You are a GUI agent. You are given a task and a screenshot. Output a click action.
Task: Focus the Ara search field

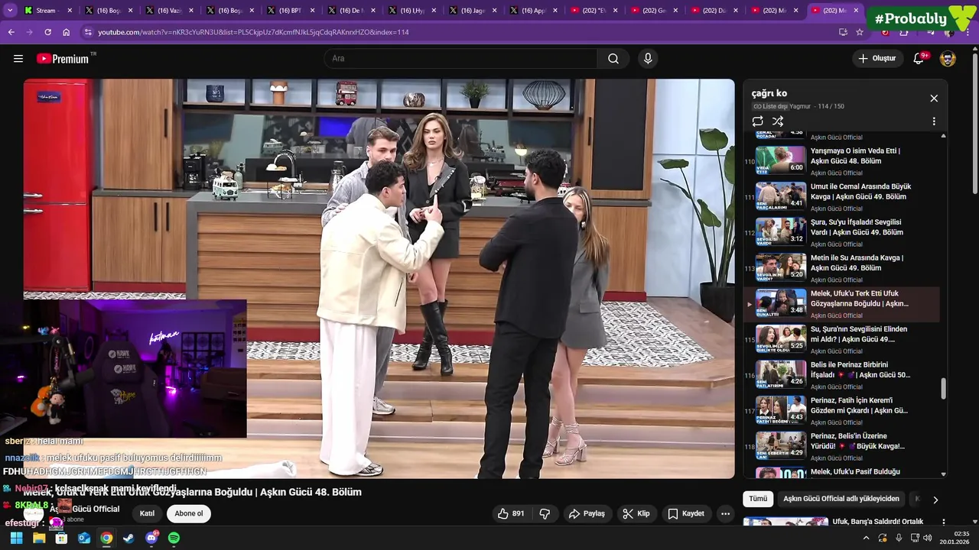tap(460, 59)
